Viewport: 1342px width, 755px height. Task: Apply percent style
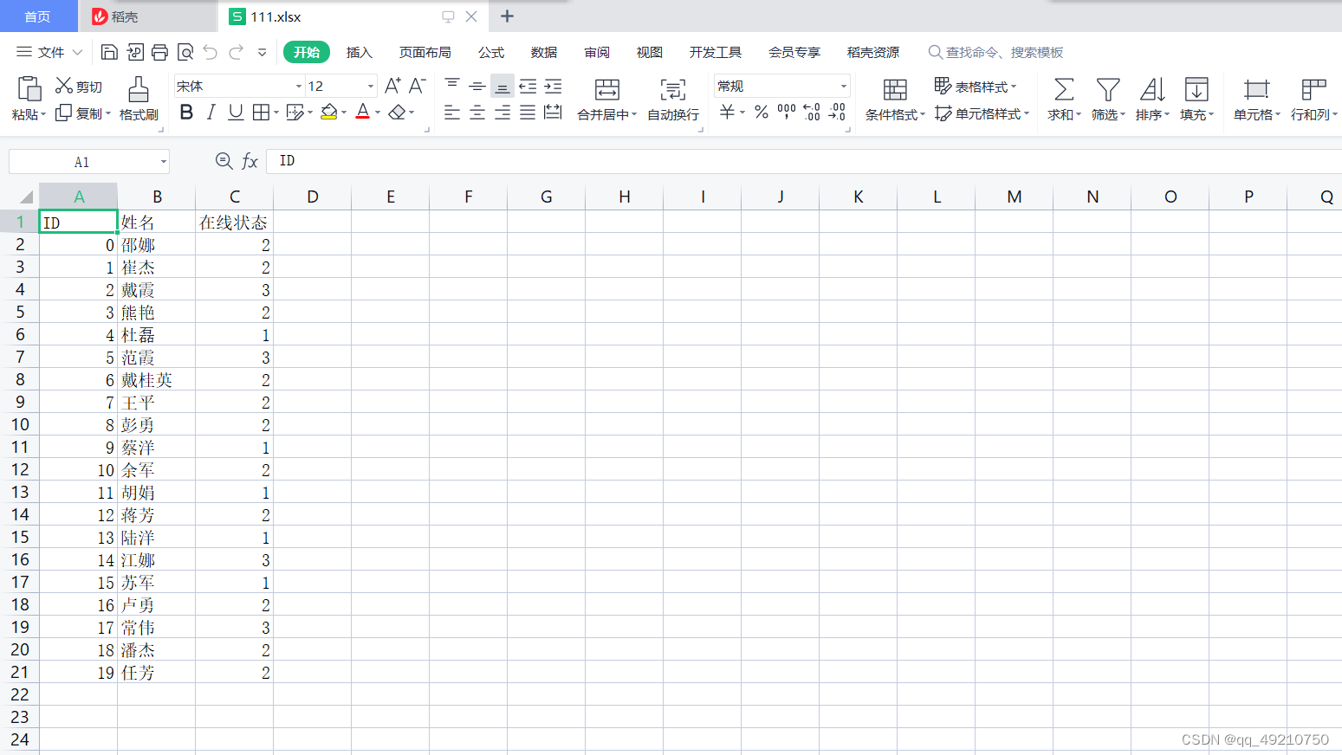761,112
